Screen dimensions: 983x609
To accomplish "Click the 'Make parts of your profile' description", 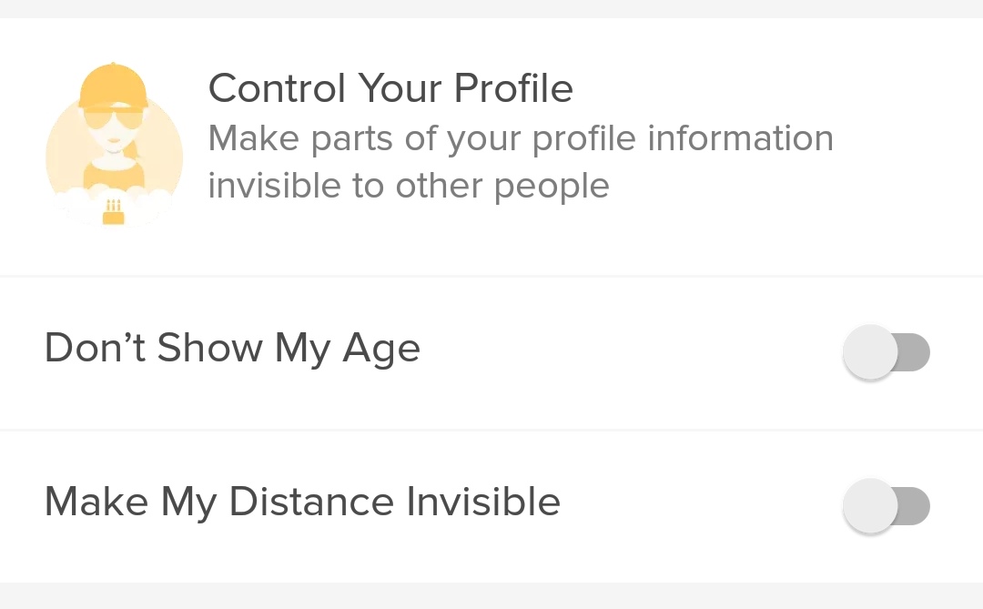I will pyautogui.click(x=520, y=139).
